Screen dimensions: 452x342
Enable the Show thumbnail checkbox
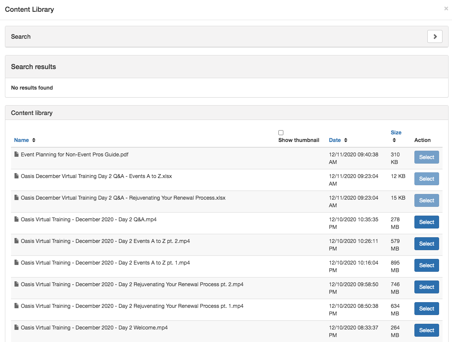pos(281,133)
